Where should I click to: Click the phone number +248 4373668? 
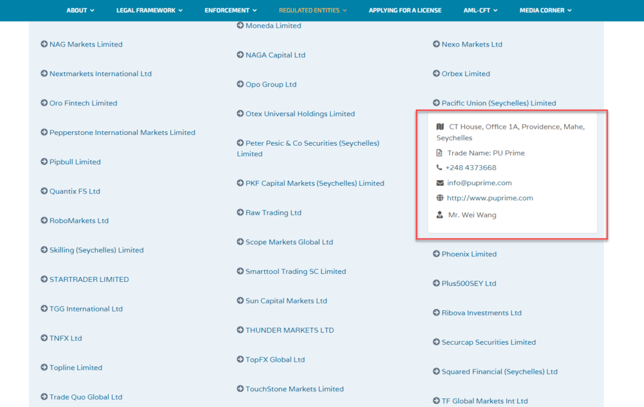(x=470, y=168)
